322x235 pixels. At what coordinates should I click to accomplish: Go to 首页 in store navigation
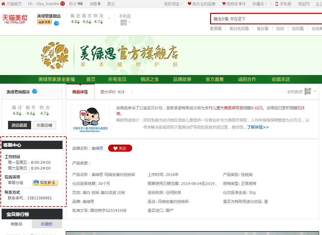point(91,79)
